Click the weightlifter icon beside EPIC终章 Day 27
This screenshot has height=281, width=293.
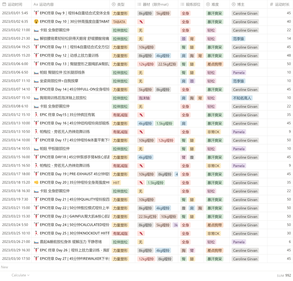[x=36, y=258]
